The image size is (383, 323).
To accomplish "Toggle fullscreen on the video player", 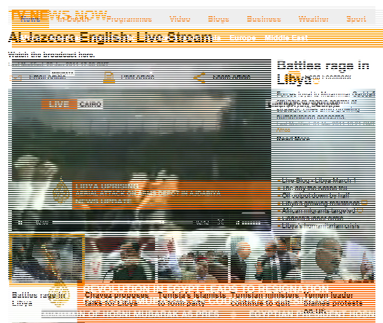I will coord(220,222).
